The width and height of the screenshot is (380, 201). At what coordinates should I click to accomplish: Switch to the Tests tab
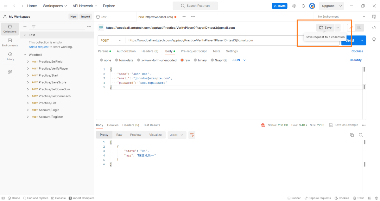pos(216,51)
